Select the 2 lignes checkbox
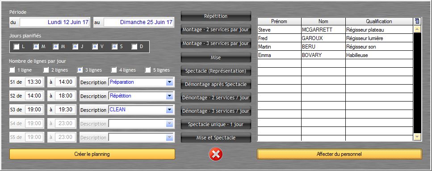Screen dimensions: 432x171 click(46, 70)
